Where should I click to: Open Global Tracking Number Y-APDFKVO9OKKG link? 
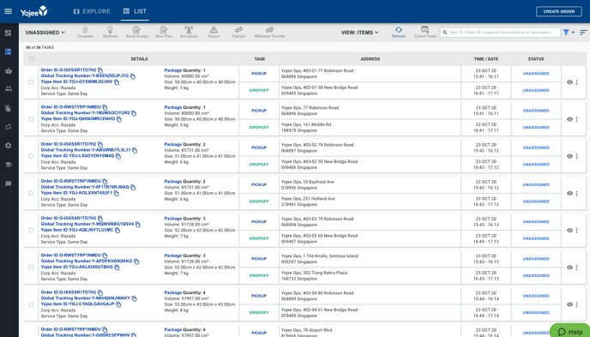[x=87, y=261]
